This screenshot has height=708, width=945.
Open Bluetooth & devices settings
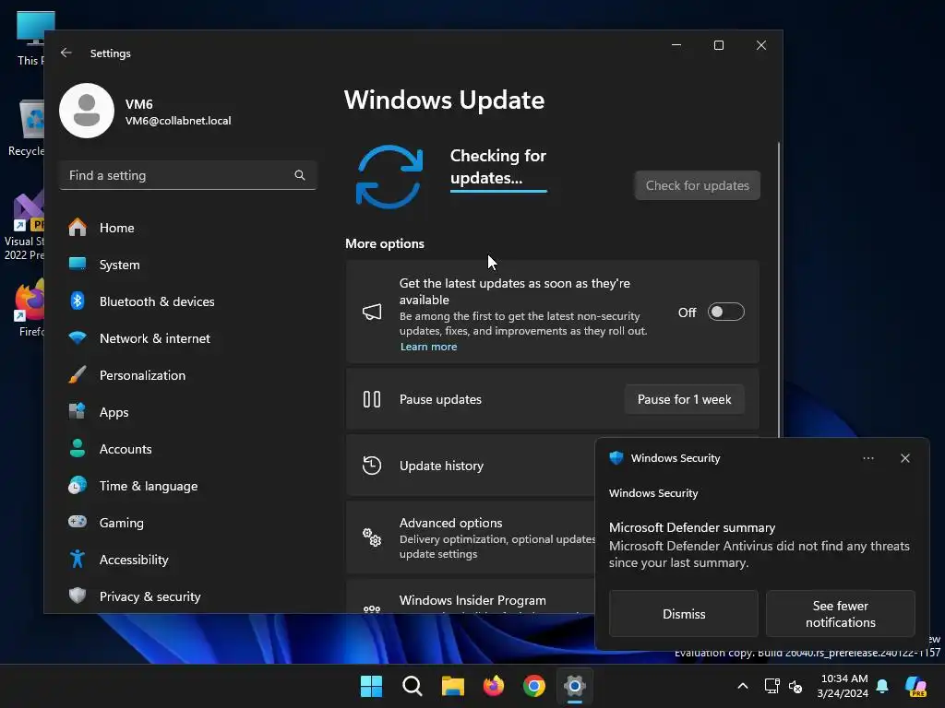pyautogui.click(x=188, y=301)
